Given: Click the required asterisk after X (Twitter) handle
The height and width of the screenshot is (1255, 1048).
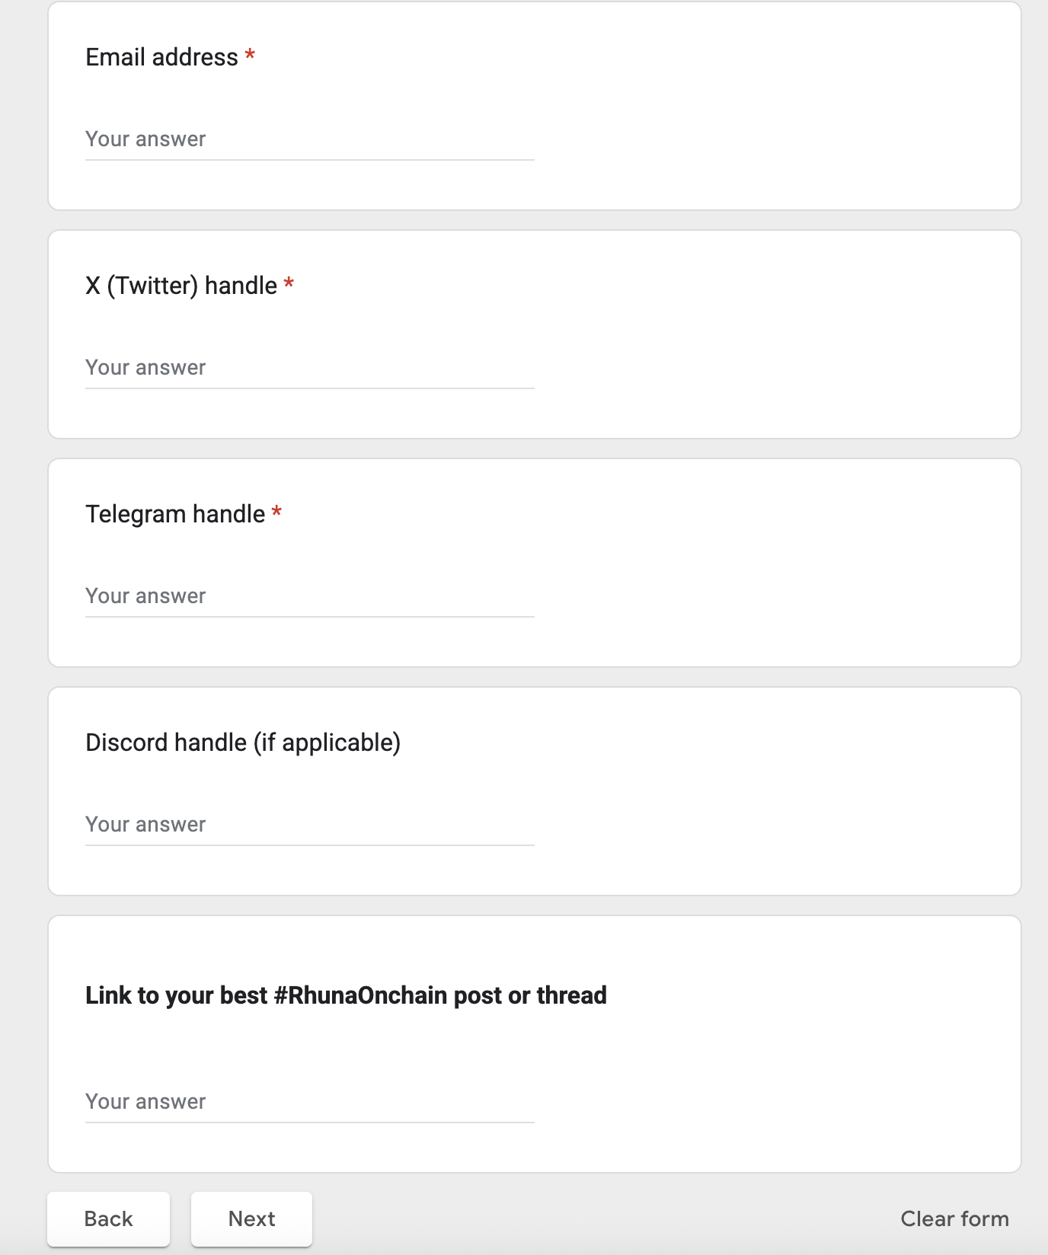Looking at the screenshot, I should (289, 285).
